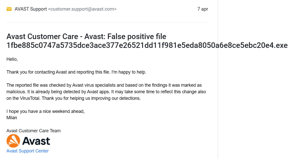Viewport: 291px width, 159px height.
Task: Select the customer.support@avast.com sender address
Action: (82, 9)
